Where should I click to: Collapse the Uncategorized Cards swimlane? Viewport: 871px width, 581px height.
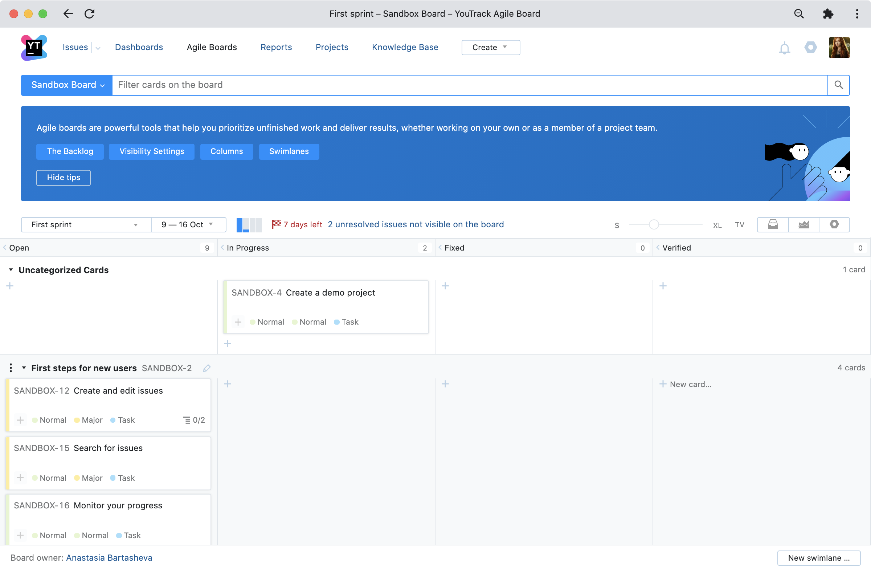point(11,270)
